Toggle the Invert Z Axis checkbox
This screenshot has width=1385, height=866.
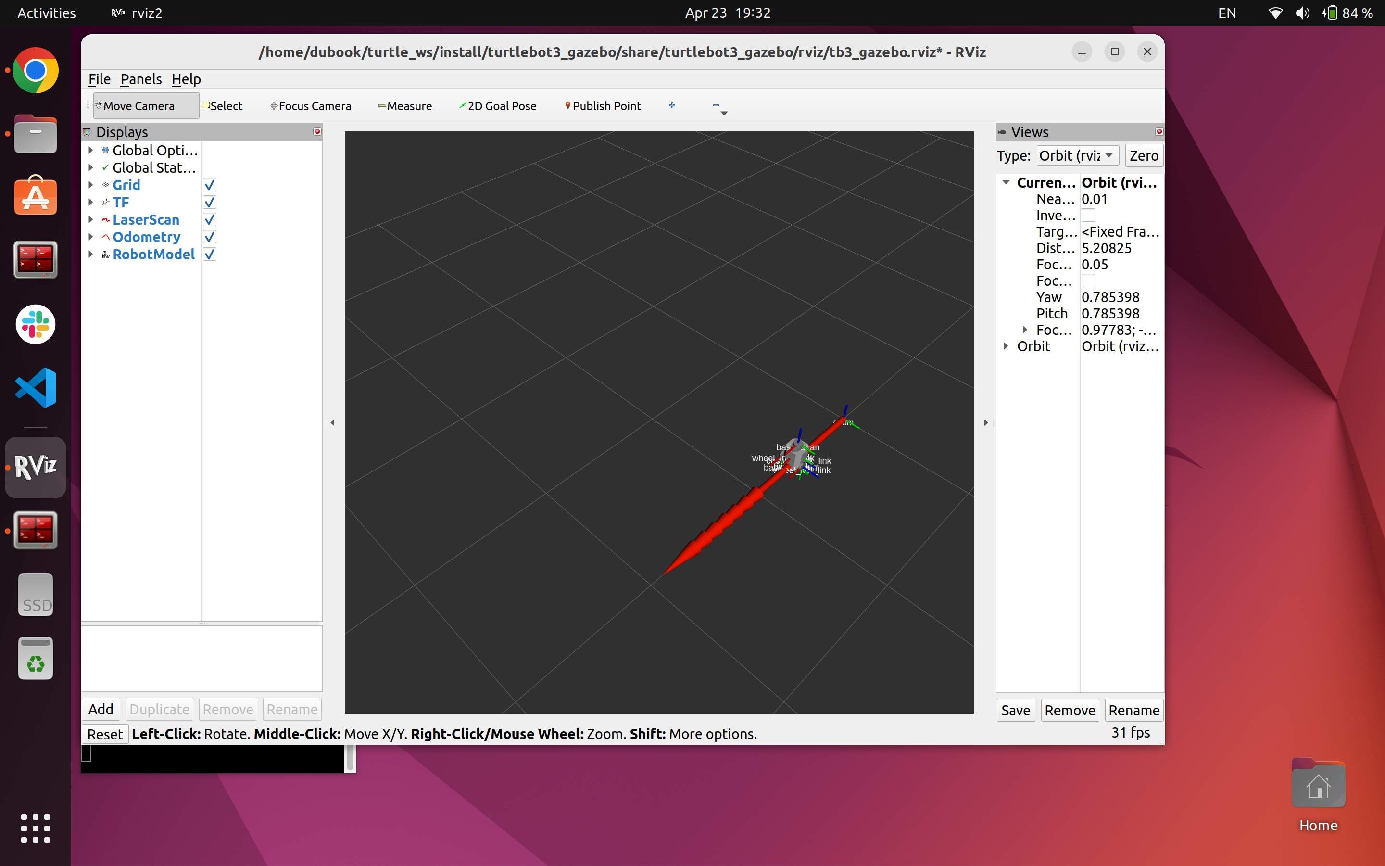[1088, 216]
